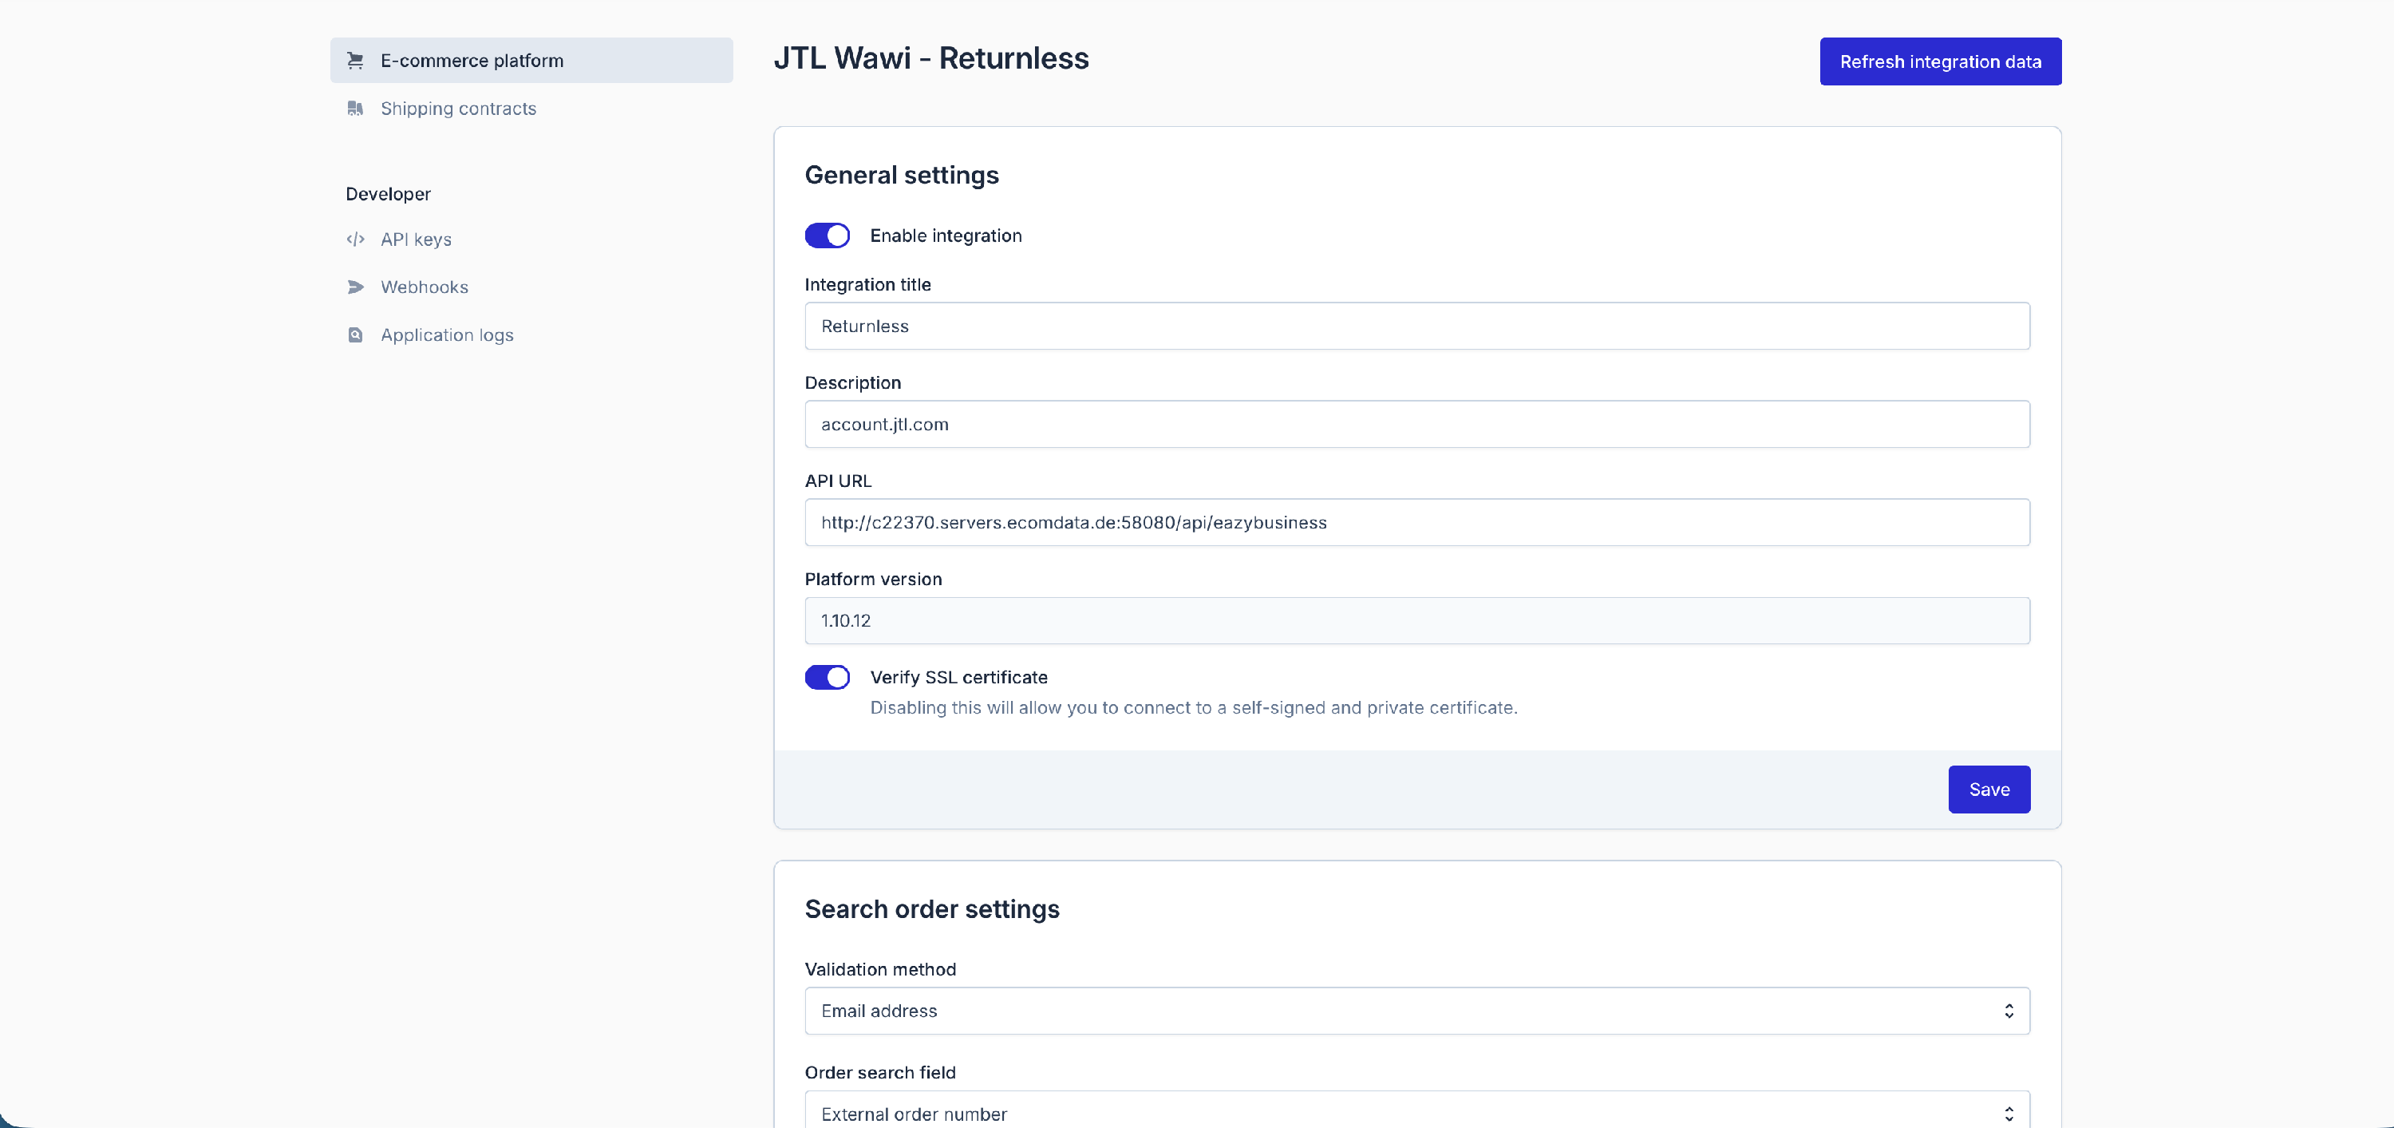Open the Webhooks section

(x=424, y=287)
